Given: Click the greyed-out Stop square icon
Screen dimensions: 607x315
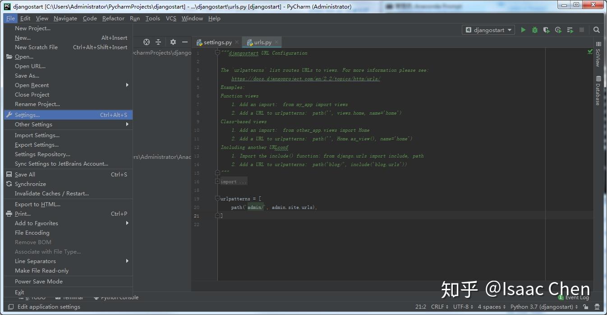Looking at the screenshot, I should click(x=582, y=30).
